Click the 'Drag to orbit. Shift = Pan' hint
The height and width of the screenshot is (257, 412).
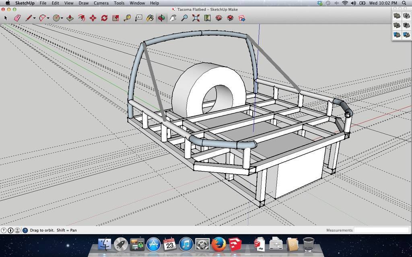point(54,230)
